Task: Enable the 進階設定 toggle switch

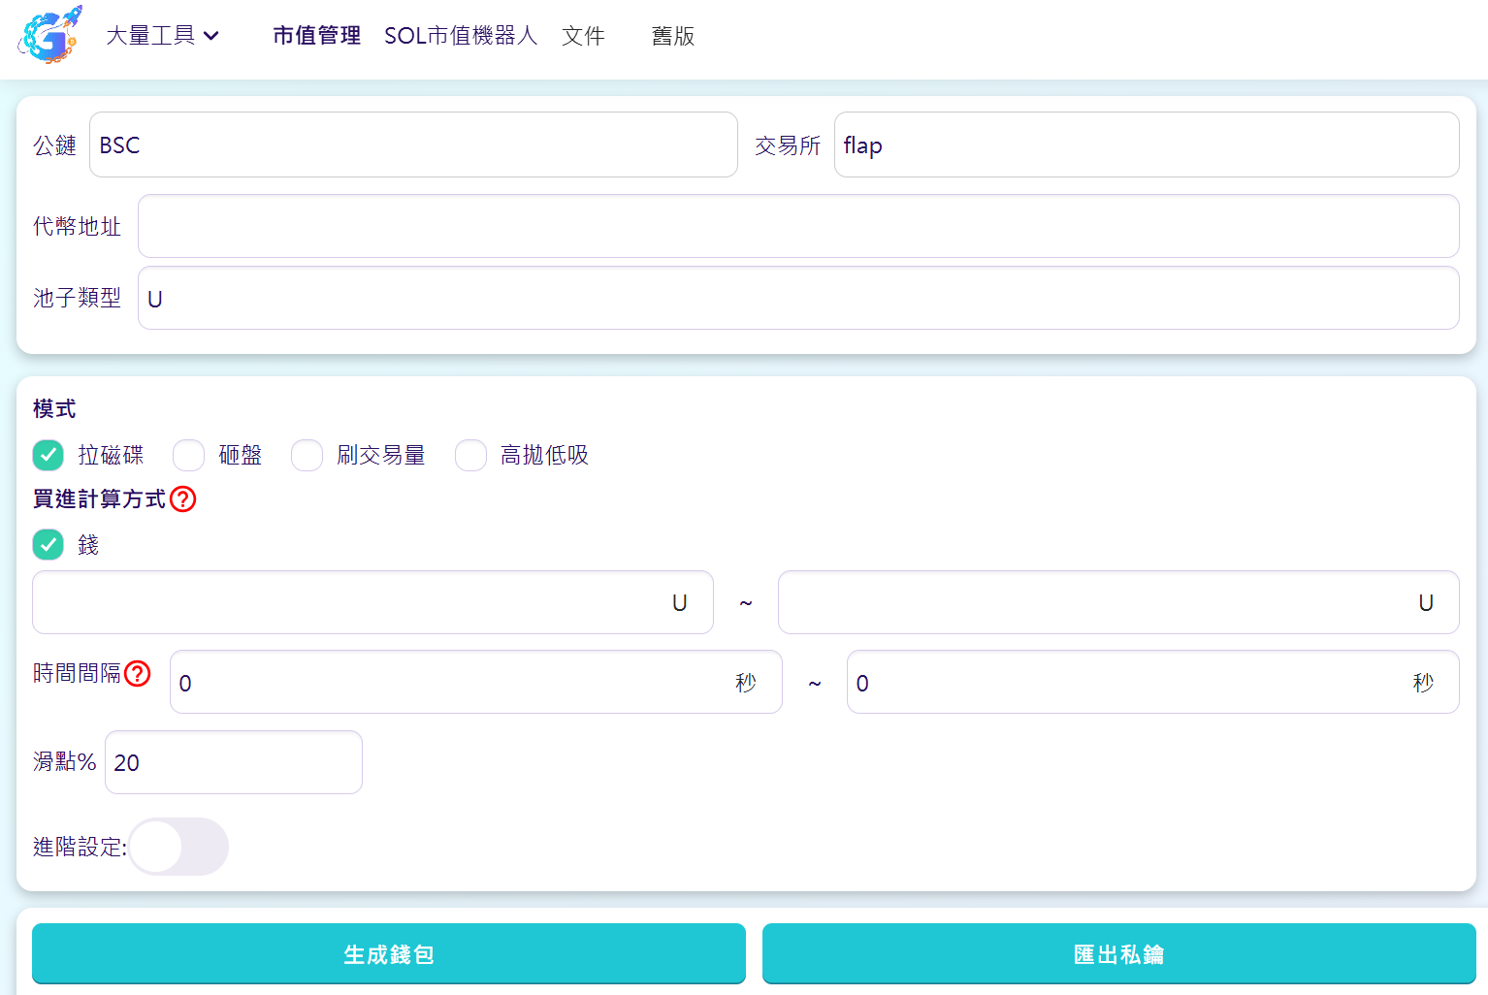Action: tap(178, 847)
